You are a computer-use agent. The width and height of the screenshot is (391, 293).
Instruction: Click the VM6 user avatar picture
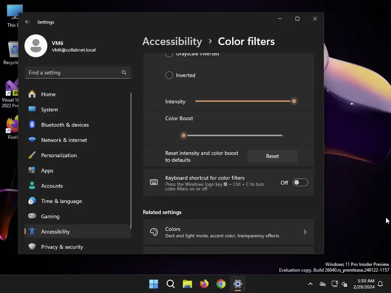click(36, 46)
